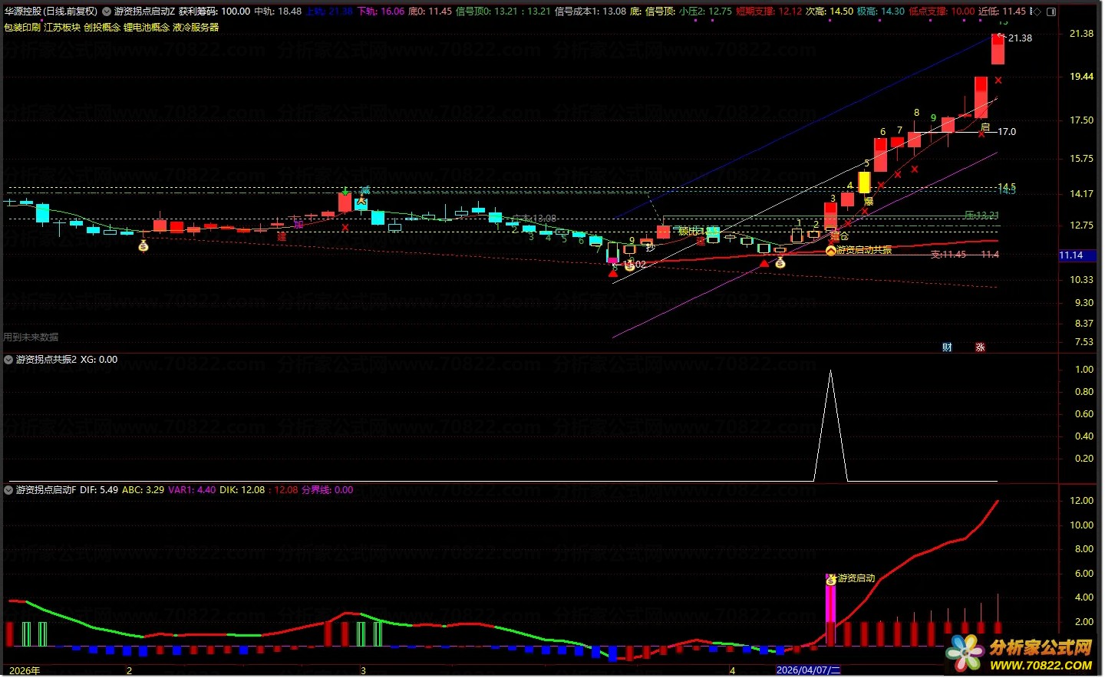Expand the 游资拐点启动F panel dropdown arrow
The width and height of the screenshot is (1105, 678).
8,489
